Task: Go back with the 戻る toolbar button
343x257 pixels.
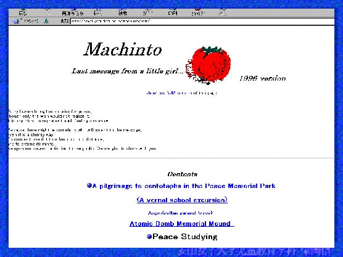Action: (23, 13)
